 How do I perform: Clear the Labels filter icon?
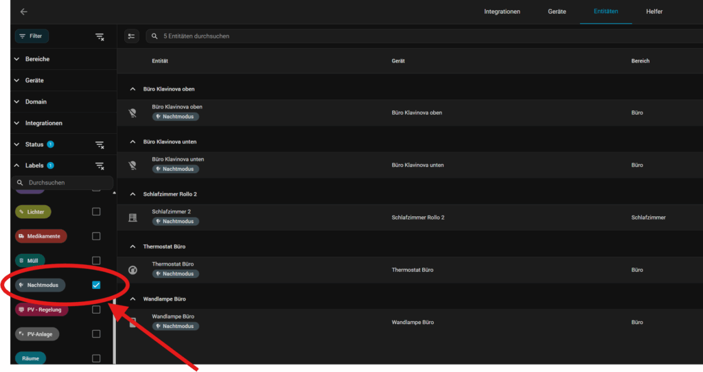pos(100,166)
